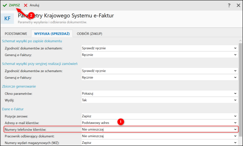
Task: Expand Generuj e-Faktury dropdown under seryjnej realizacji
Action: coord(235,77)
